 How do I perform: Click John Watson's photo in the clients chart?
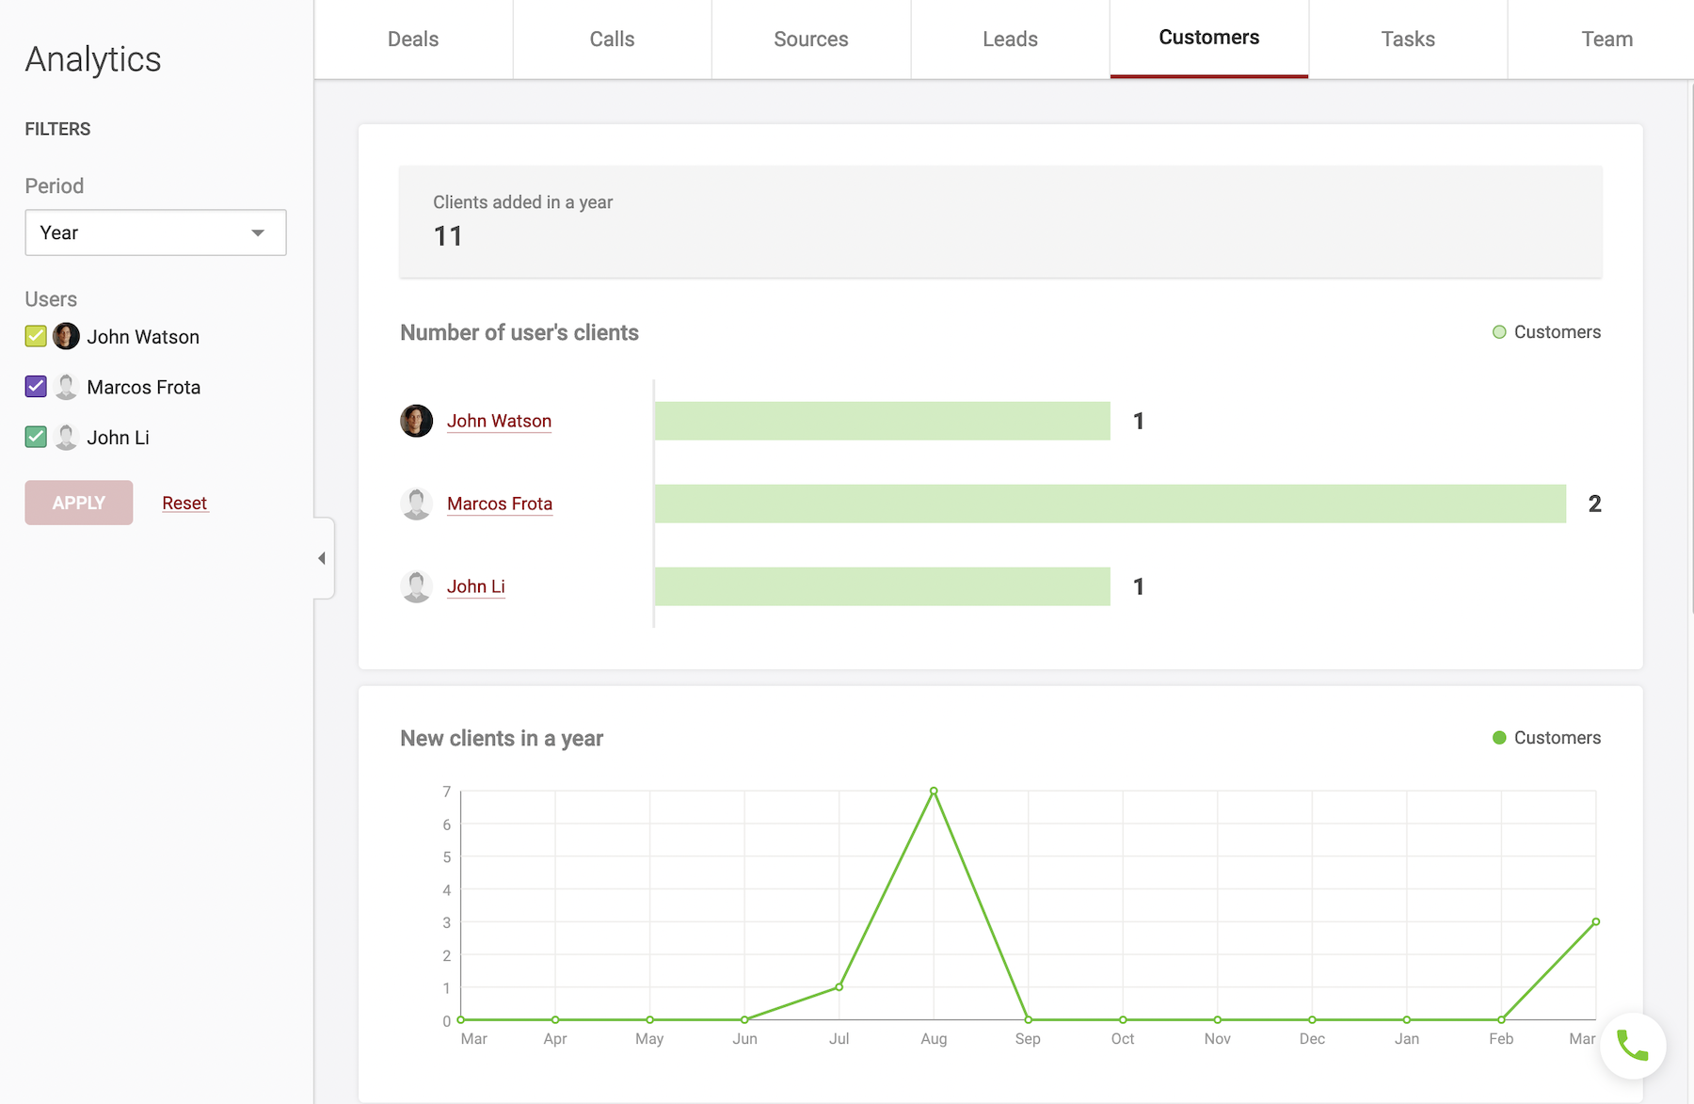(416, 421)
